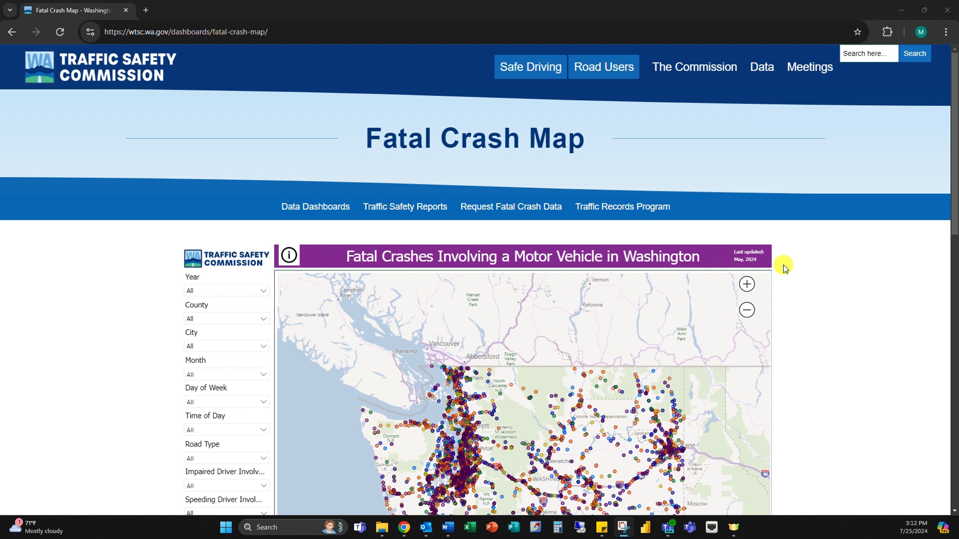Image resolution: width=959 pixels, height=539 pixels.
Task: Open the browser extensions puzzle icon
Action: point(887,32)
